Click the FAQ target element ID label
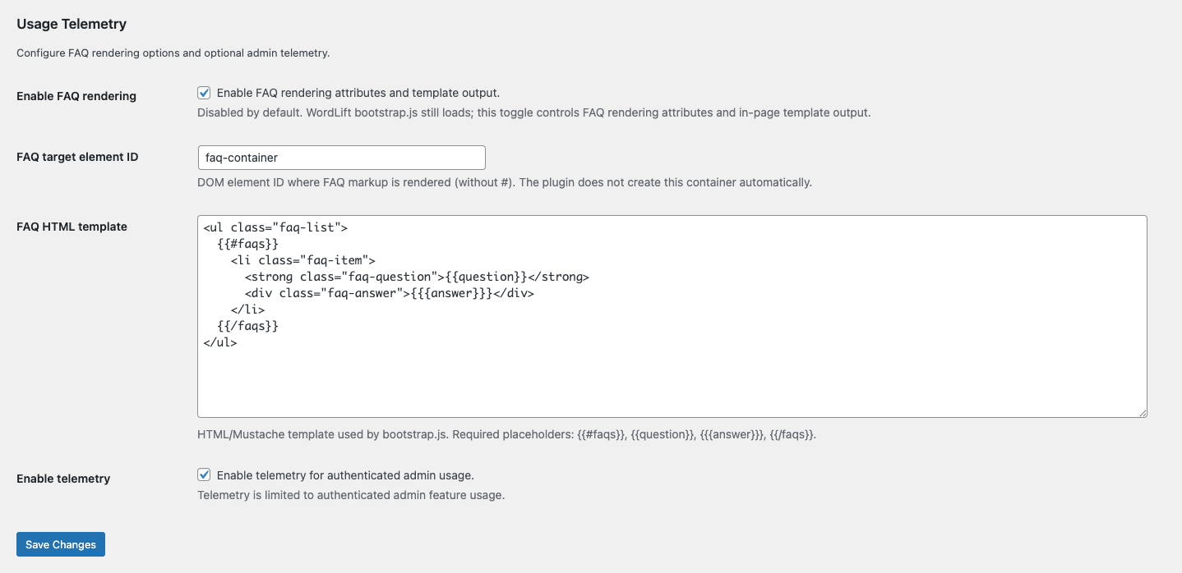This screenshot has height=573, width=1182. point(78,157)
